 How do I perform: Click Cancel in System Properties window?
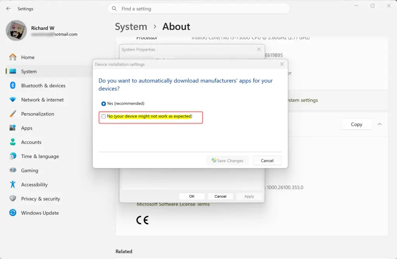[220, 196]
